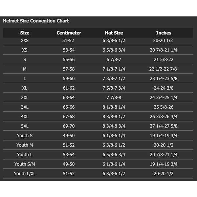Click the Youth L/XL size label
The width and height of the screenshot is (197, 197).
point(25,174)
